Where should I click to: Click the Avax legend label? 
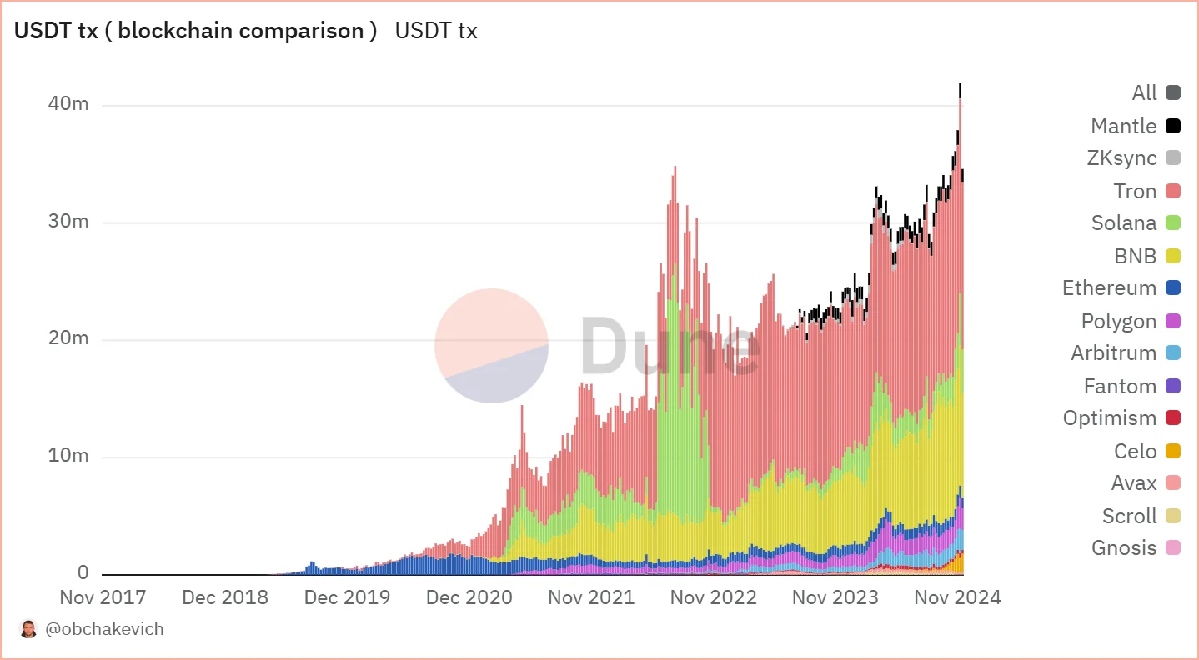point(1134,482)
